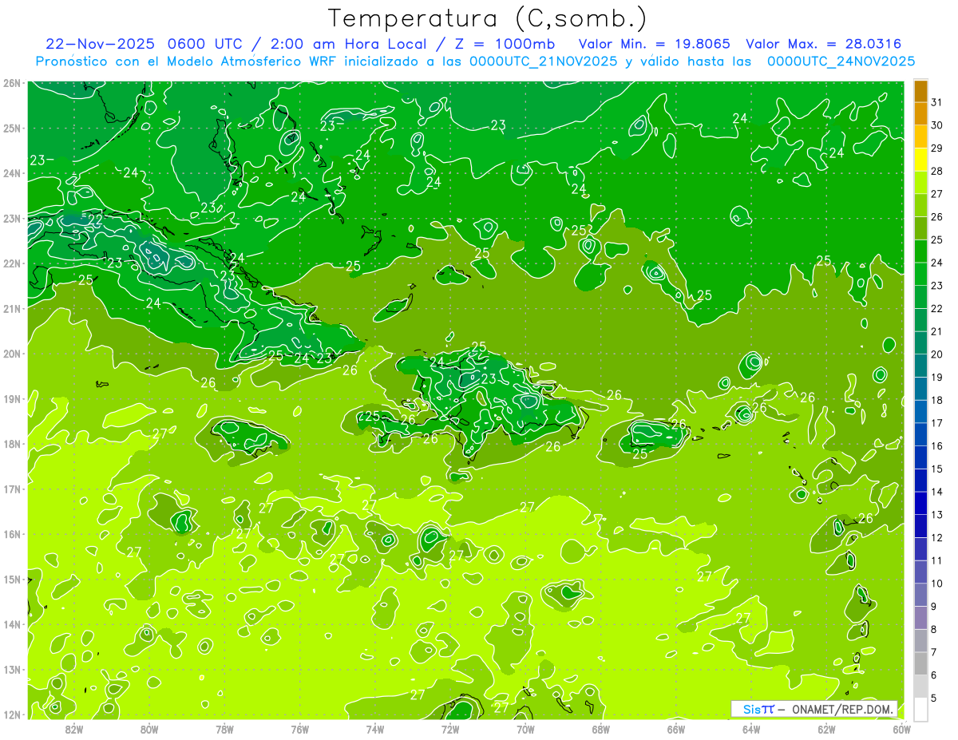Screen dimensions: 958x740
Task: Click the 17N latitude axis label
Action: coord(12,489)
